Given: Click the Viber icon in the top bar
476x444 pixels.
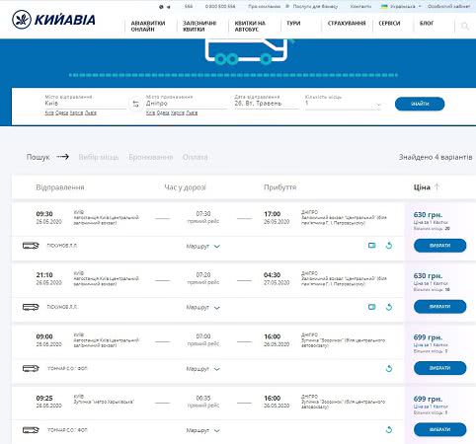Looking at the screenshot, I should click(x=161, y=7).
